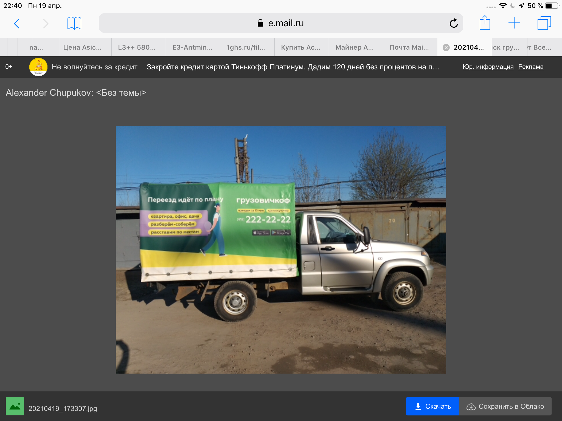Screen dimensions: 562x421
Task: Add a new tab with plus icon
Action: pos(514,23)
